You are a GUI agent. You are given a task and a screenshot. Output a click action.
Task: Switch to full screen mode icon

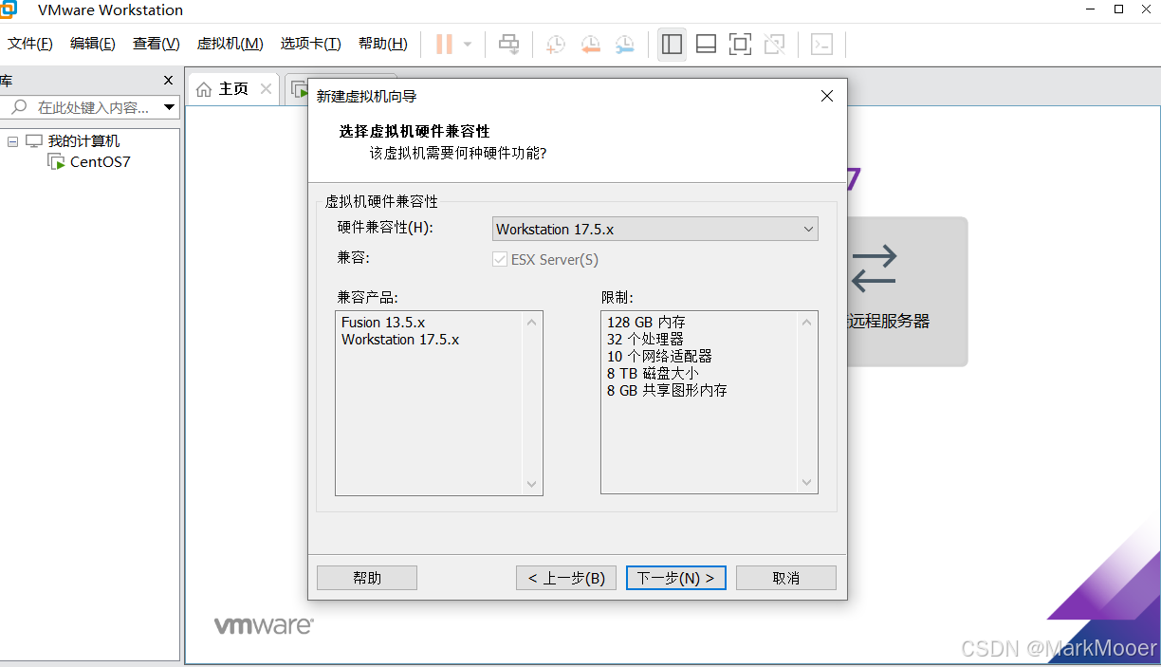[x=740, y=44]
